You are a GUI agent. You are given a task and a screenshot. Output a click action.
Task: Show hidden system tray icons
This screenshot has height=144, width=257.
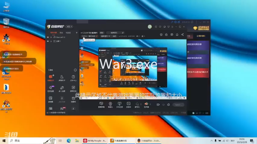tap(211, 141)
